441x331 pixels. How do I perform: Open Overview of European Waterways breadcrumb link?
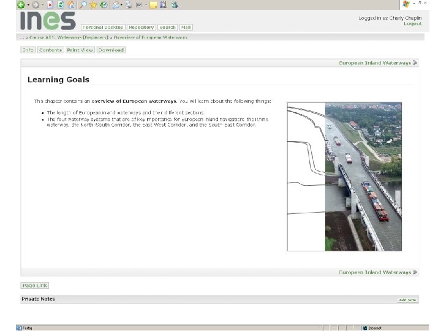[x=151, y=37]
